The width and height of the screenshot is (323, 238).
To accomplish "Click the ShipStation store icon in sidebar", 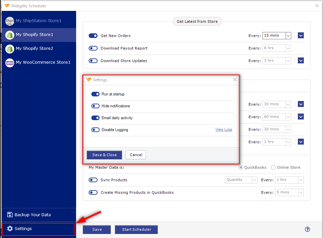I will pos(10,21).
